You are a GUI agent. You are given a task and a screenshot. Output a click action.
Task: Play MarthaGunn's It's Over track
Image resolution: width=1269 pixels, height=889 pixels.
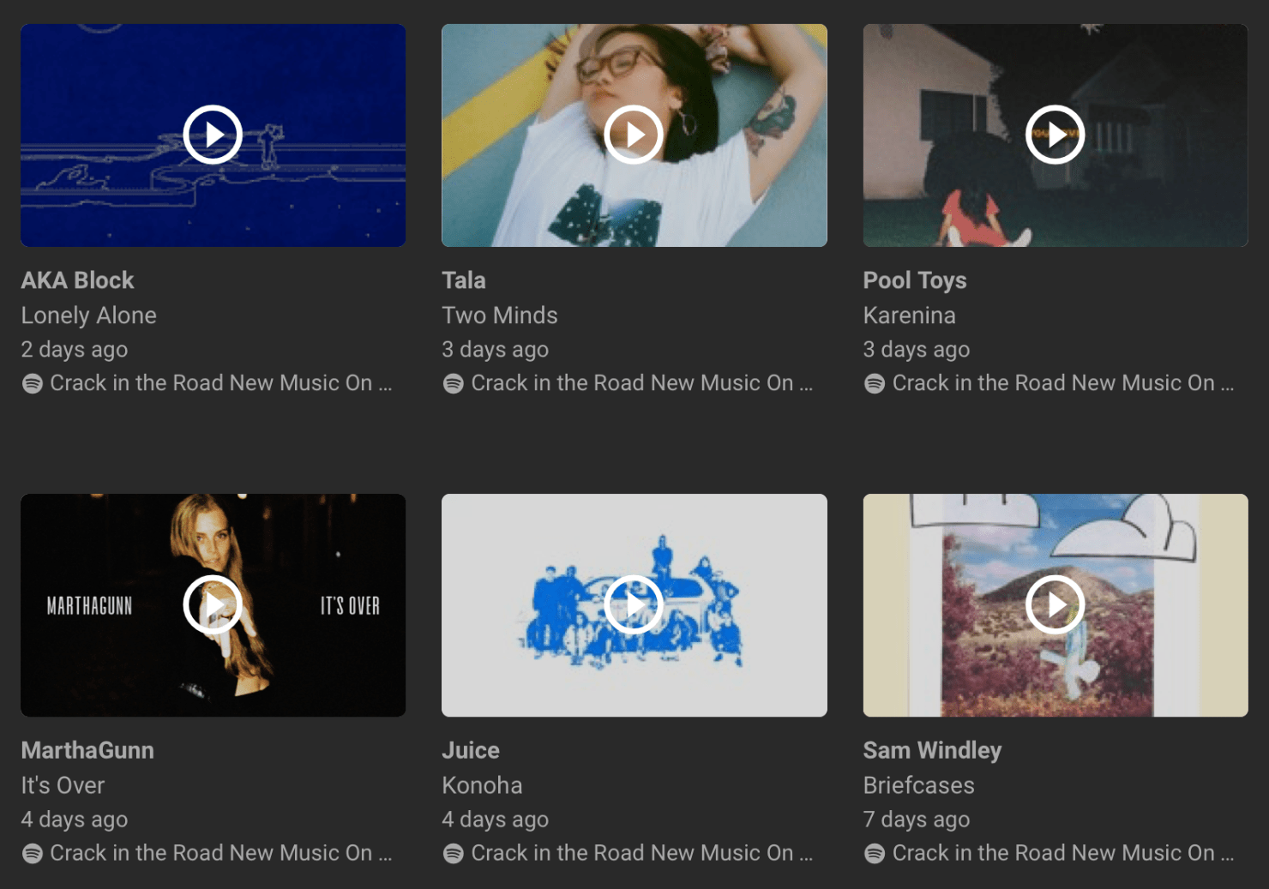click(x=213, y=604)
